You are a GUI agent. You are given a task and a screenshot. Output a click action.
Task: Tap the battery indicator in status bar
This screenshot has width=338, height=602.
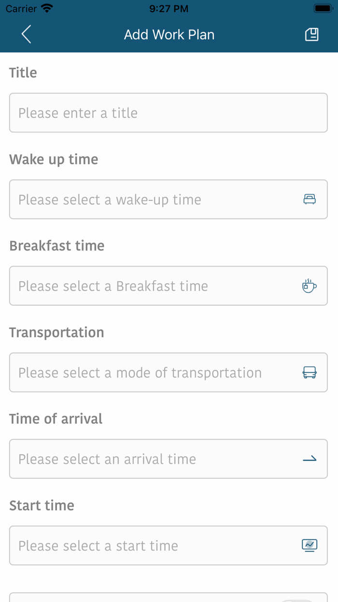coord(323,8)
